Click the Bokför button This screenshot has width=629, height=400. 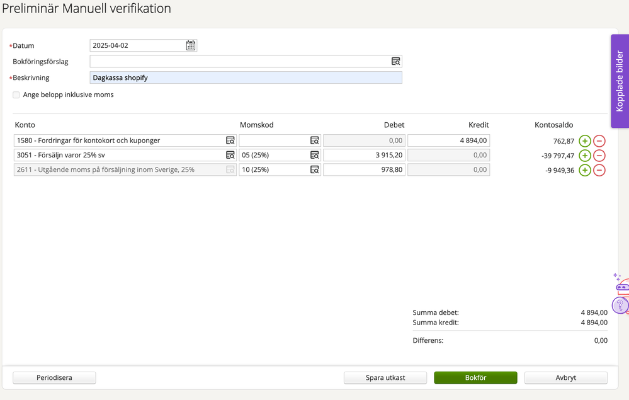[x=475, y=377]
